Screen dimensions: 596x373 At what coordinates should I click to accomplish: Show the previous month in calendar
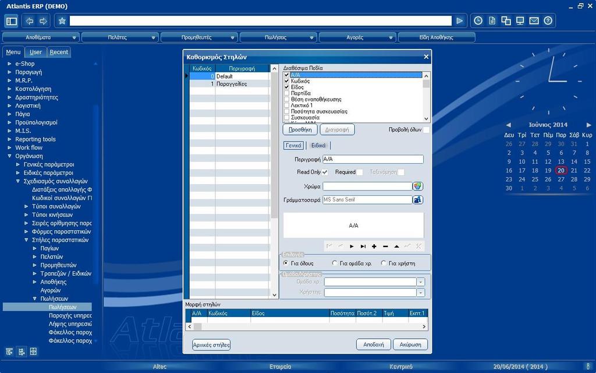509,125
